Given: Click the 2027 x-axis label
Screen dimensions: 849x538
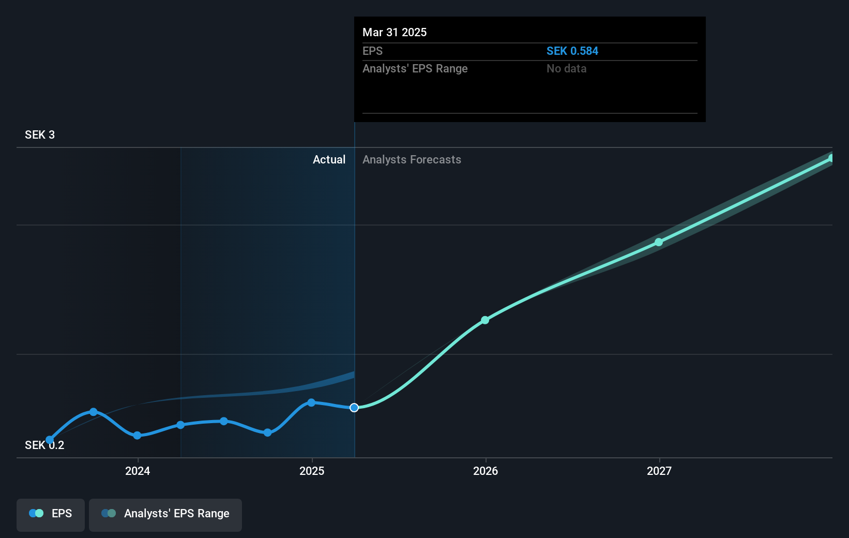Looking at the screenshot, I should pyautogui.click(x=659, y=471).
